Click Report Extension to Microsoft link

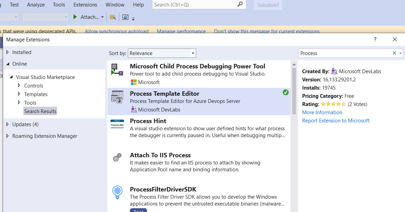click(336, 121)
